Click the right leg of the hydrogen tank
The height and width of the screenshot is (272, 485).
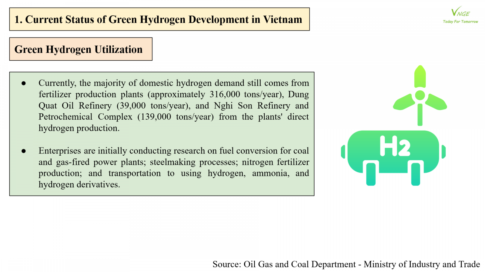point(416,174)
